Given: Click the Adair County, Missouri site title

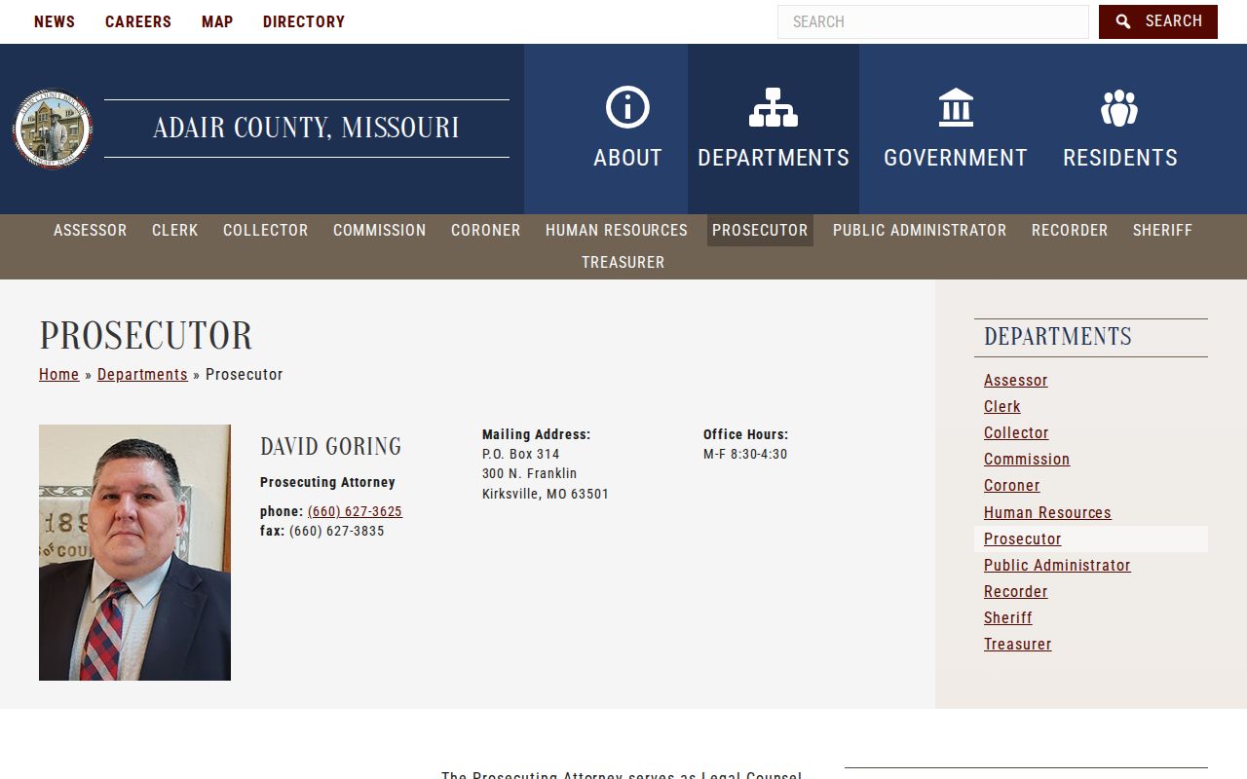Looking at the screenshot, I should click(306, 128).
